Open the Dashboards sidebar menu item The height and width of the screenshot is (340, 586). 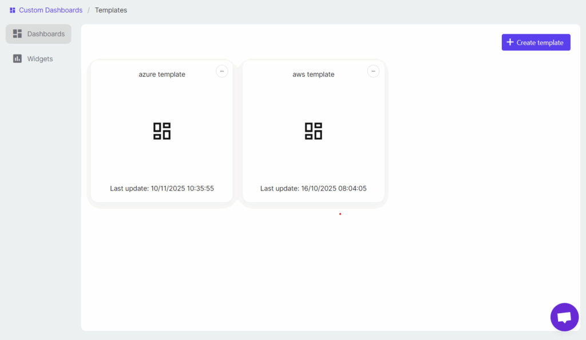(46, 34)
